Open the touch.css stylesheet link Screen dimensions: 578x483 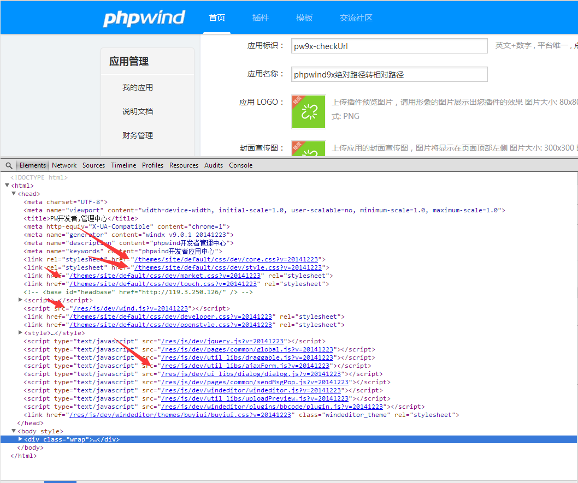coord(163,284)
